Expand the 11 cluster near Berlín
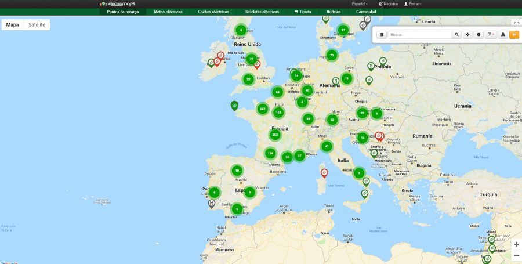 pyautogui.click(x=347, y=79)
